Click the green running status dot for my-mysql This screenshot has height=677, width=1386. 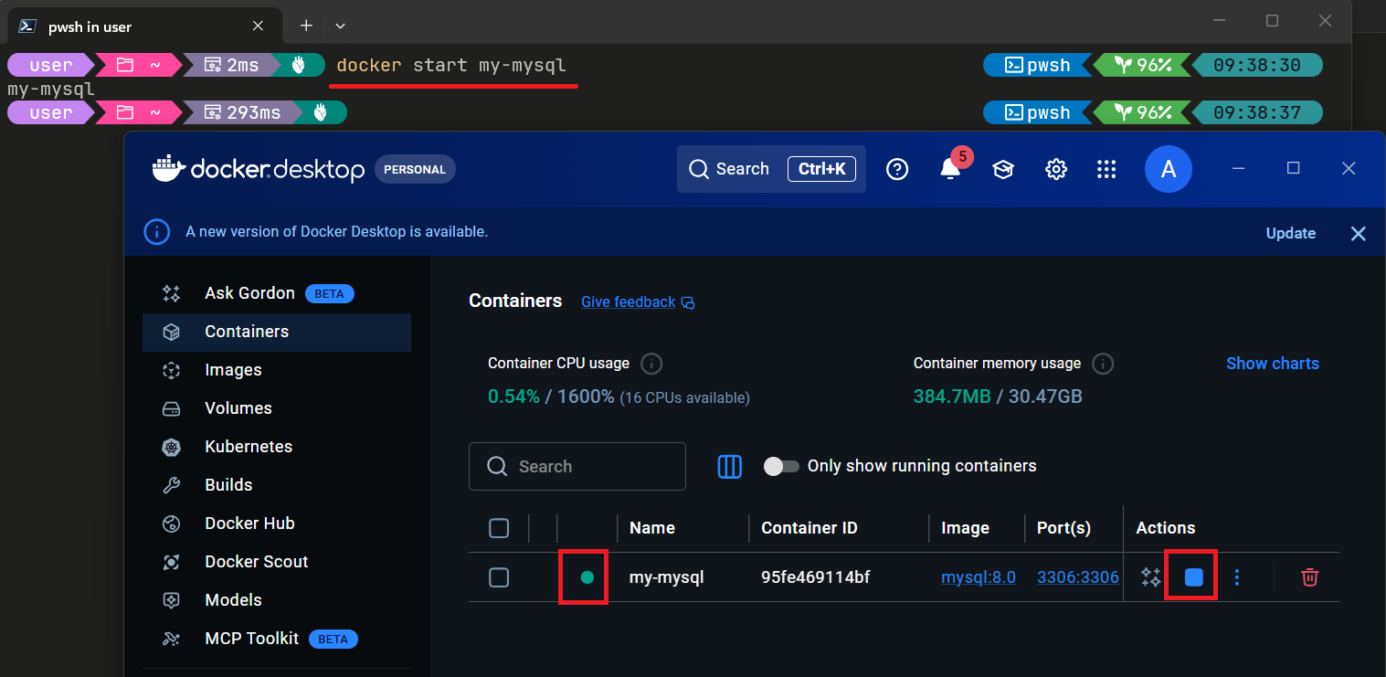coord(587,577)
